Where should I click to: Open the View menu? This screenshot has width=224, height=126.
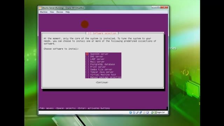click(x=52, y=12)
